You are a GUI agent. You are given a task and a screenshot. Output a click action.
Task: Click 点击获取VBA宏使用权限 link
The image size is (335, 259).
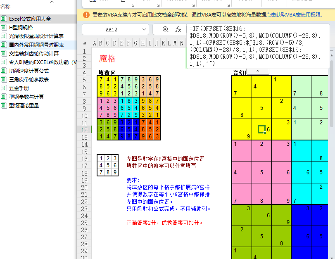pyautogui.click(x=295, y=15)
